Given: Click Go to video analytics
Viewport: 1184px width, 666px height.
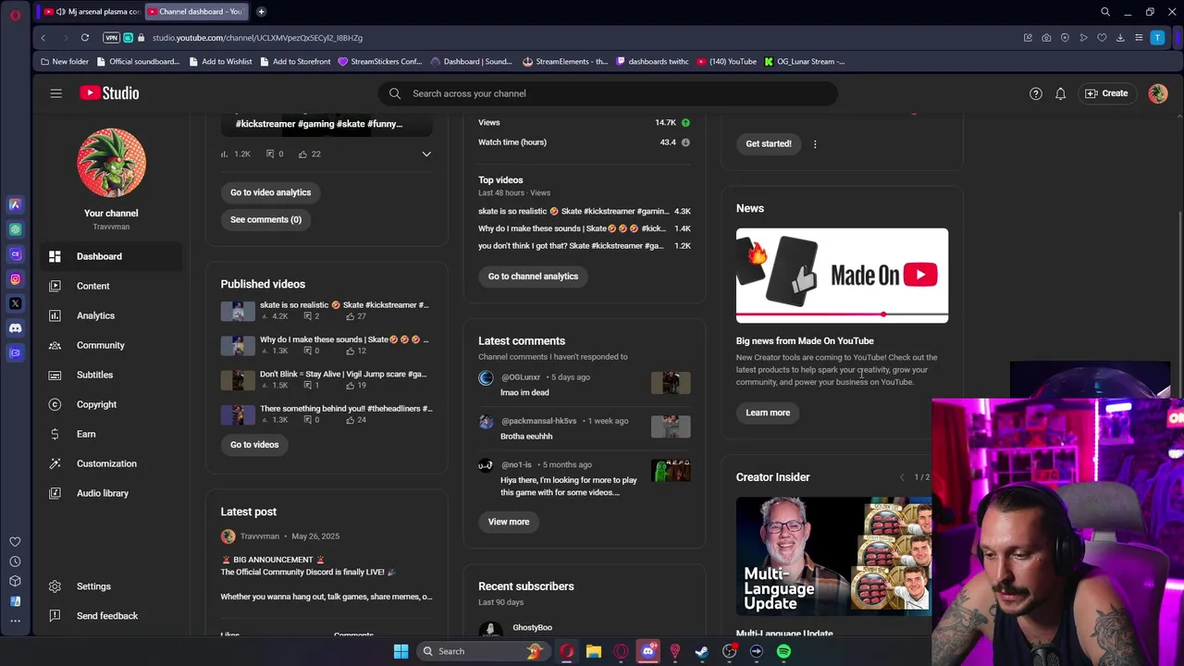Looking at the screenshot, I should tap(270, 192).
